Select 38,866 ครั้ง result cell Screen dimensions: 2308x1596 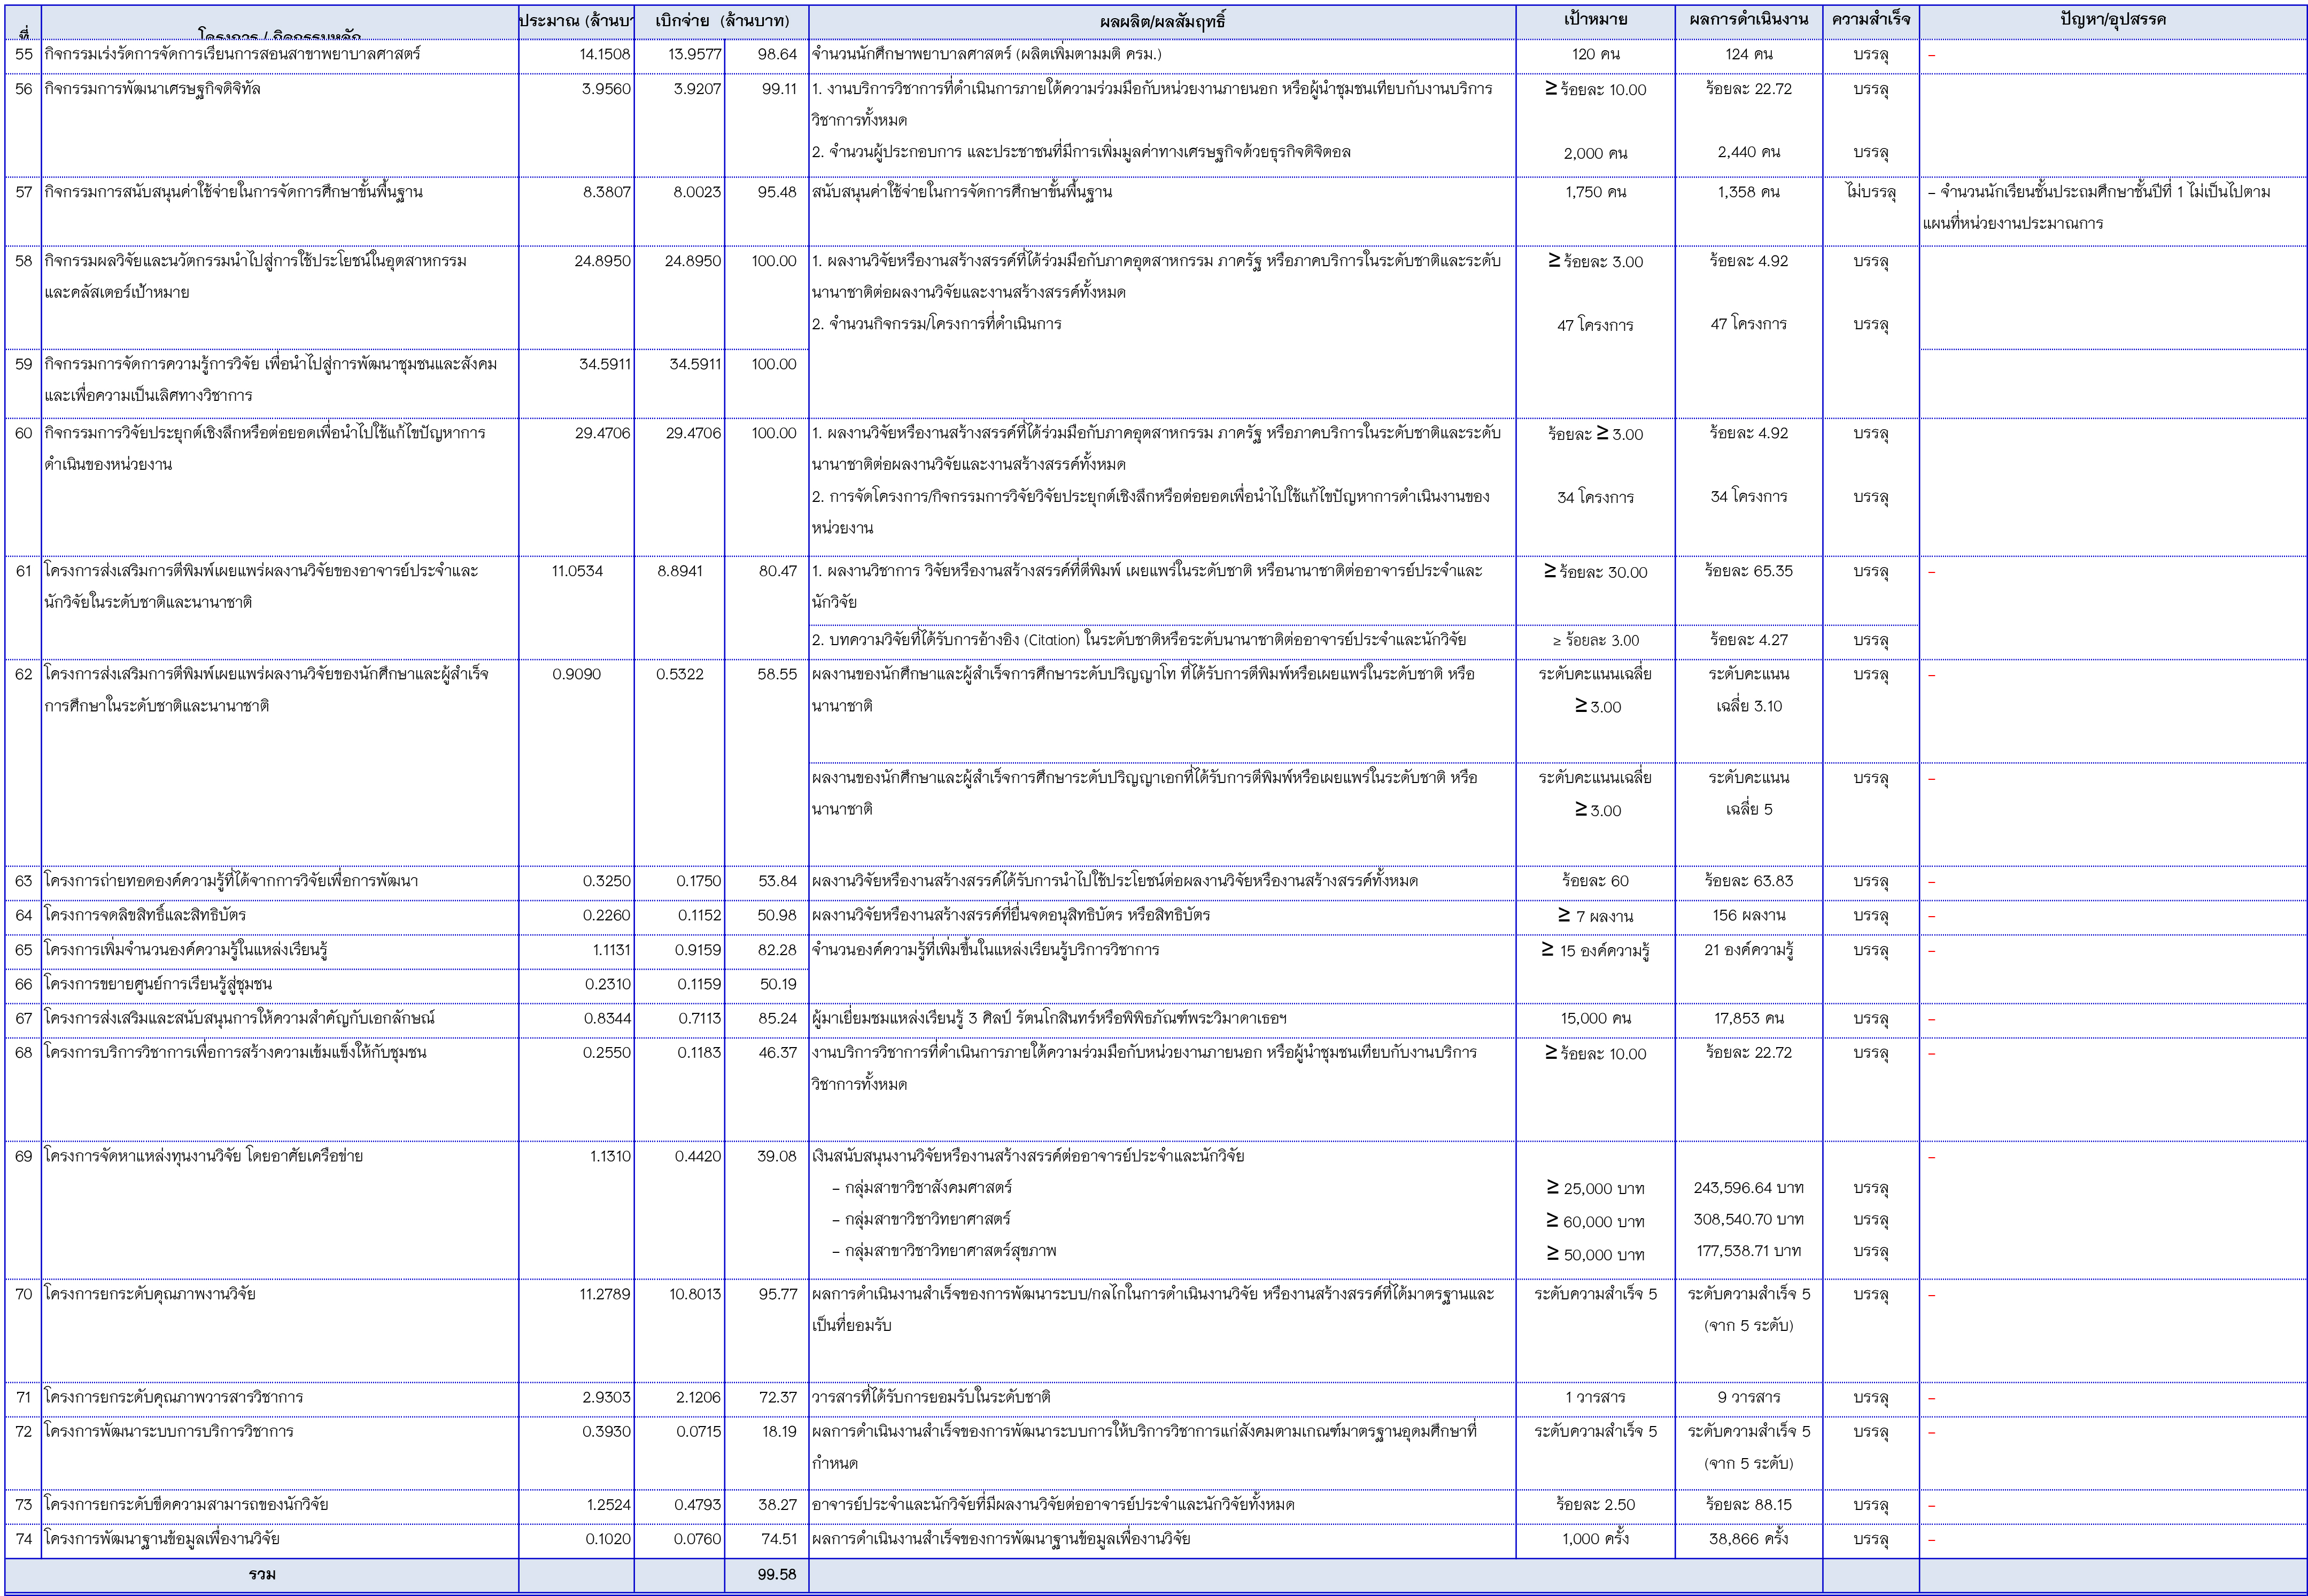(1748, 1539)
